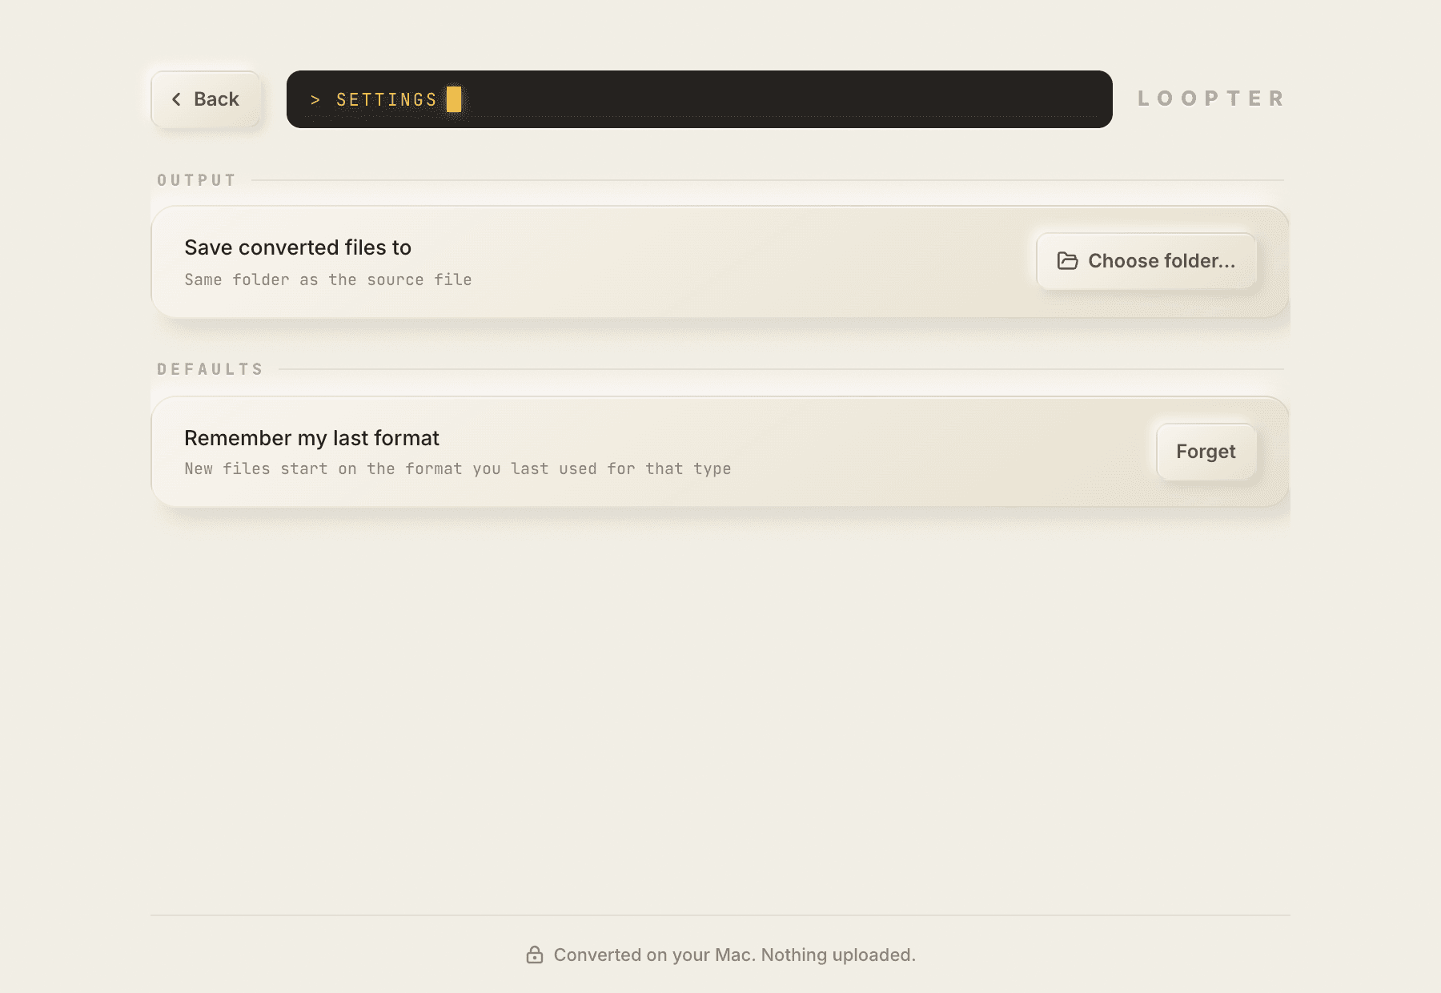Click the terminal prompt arrow symbol
The height and width of the screenshot is (993, 1441).
(x=315, y=100)
